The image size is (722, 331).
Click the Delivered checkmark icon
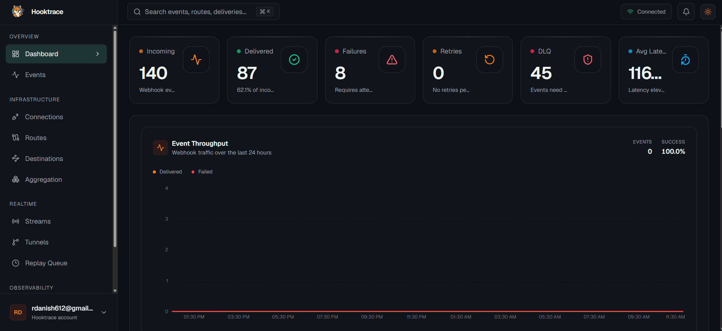(294, 60)
